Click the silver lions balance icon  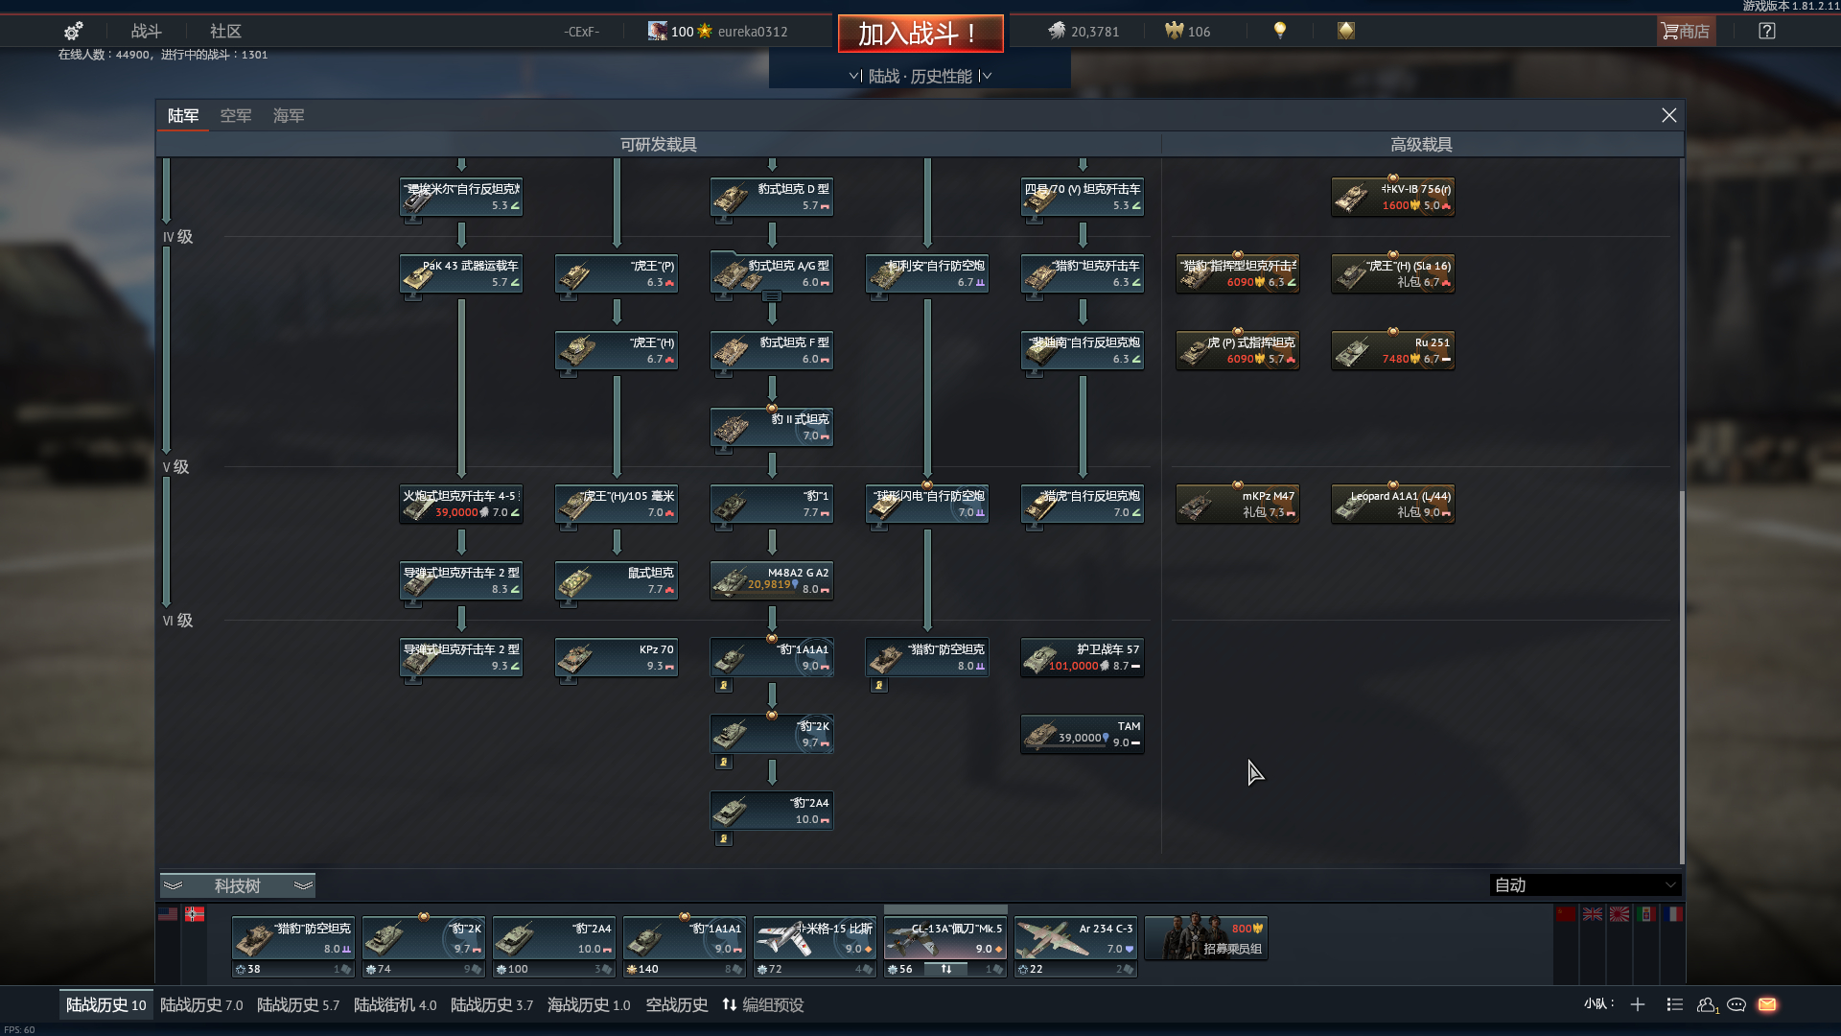[x=1057, y=31]
